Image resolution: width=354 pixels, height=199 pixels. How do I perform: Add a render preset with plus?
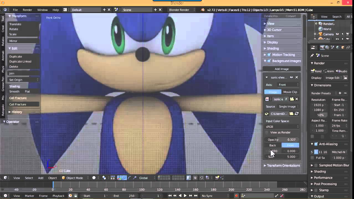coord(340,93)
